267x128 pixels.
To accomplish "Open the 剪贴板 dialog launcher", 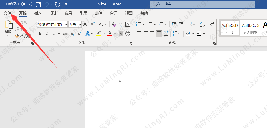I will (33, 44).
